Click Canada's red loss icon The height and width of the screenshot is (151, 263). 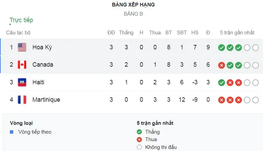222,65
